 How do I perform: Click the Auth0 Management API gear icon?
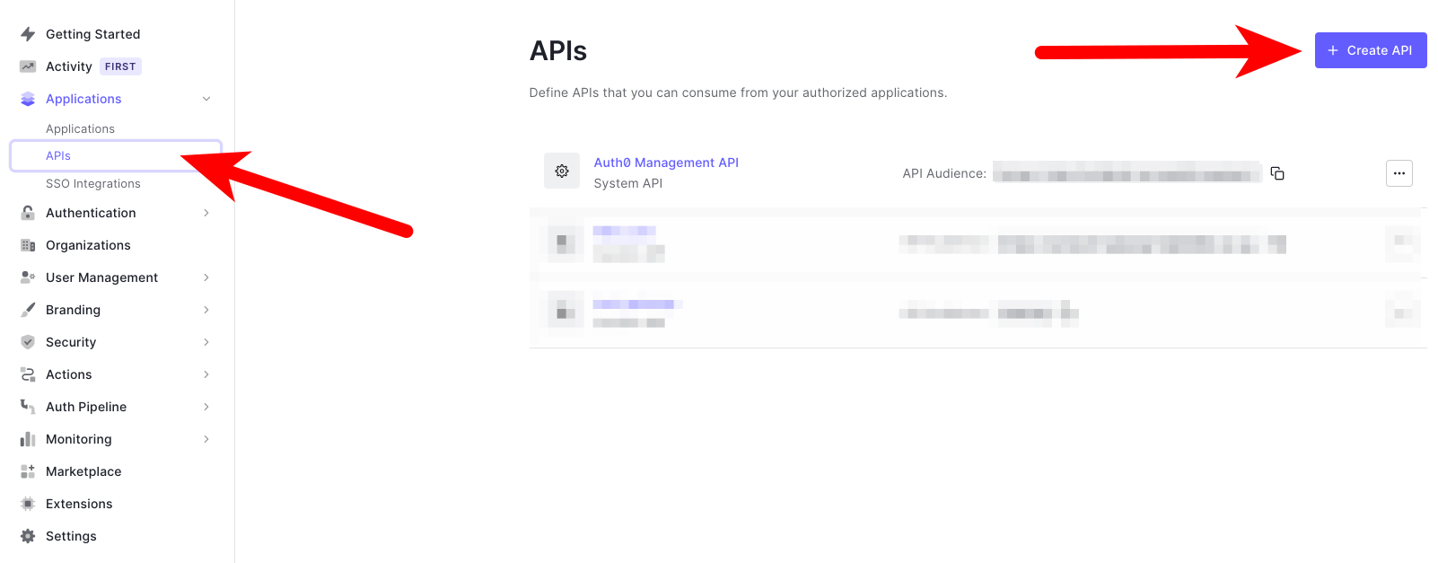562,171
